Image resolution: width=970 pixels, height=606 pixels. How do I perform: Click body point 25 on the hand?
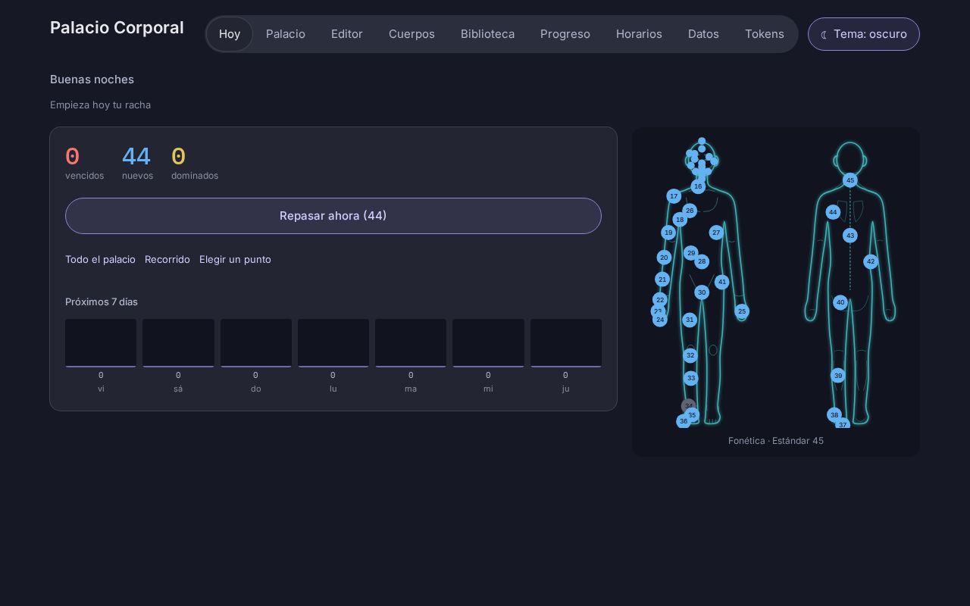(x=742, y=311)
